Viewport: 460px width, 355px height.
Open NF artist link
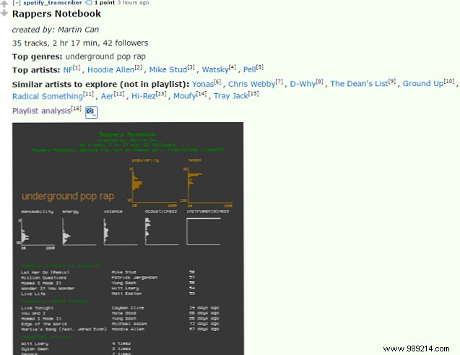tap(66, 69)
